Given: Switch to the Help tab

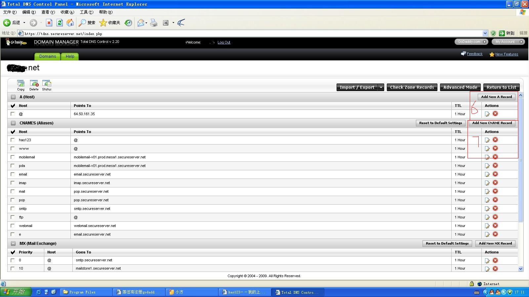Looking at the screenshot, I should click(70, 56).
